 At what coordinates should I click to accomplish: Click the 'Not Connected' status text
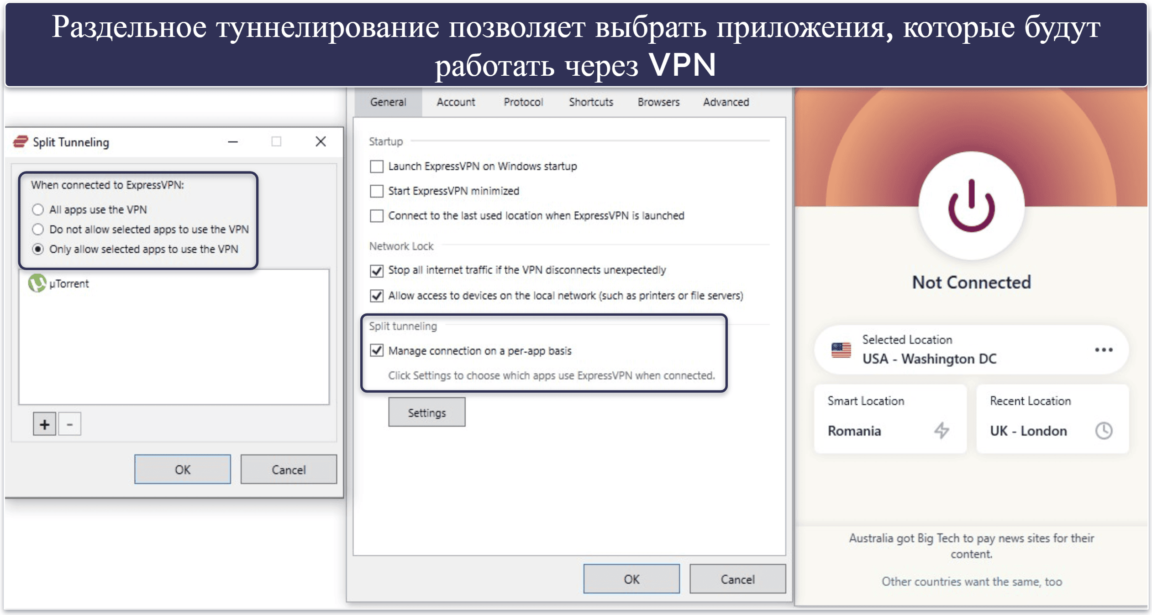(x=971, y=282)
